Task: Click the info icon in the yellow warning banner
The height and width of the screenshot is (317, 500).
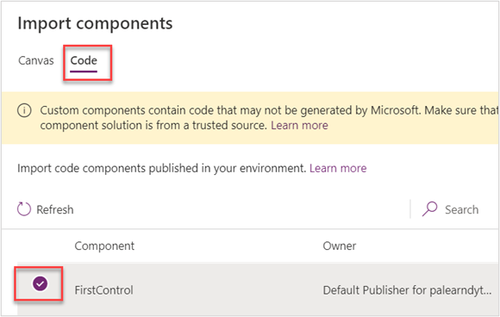Action: coord(24,110)
